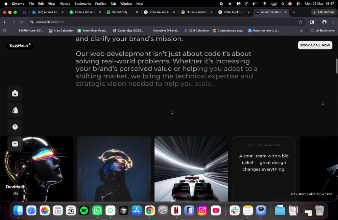Open YouTube from the Dock
The height and width of the screenshot is (220, 338).
click(216, 211)
